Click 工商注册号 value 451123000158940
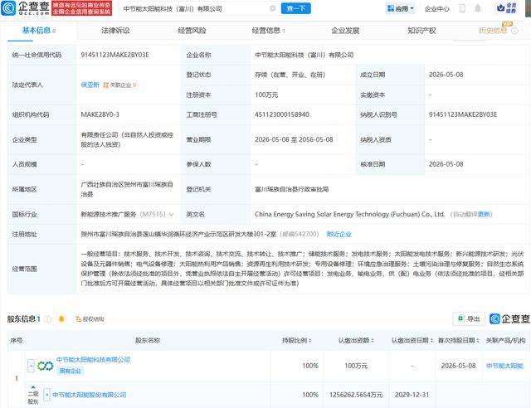This screenshot has height=408, width=531. pos(282,114)
